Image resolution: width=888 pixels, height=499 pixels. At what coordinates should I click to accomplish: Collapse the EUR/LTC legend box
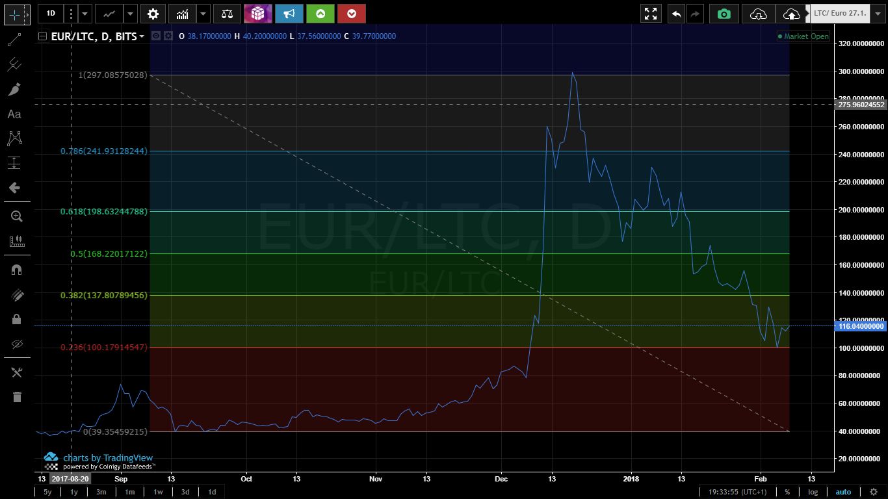(x=43, y=36)
